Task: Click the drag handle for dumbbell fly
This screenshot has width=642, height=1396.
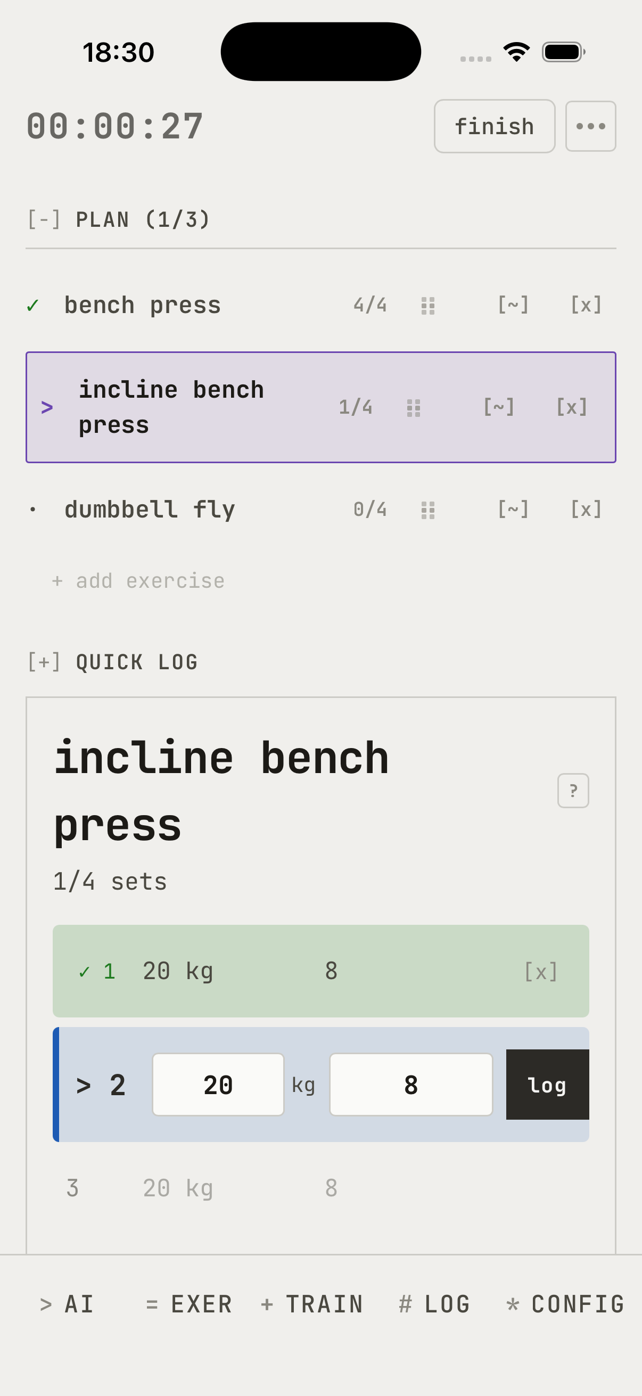Action: pyautogui.click(x=427, y=510)
